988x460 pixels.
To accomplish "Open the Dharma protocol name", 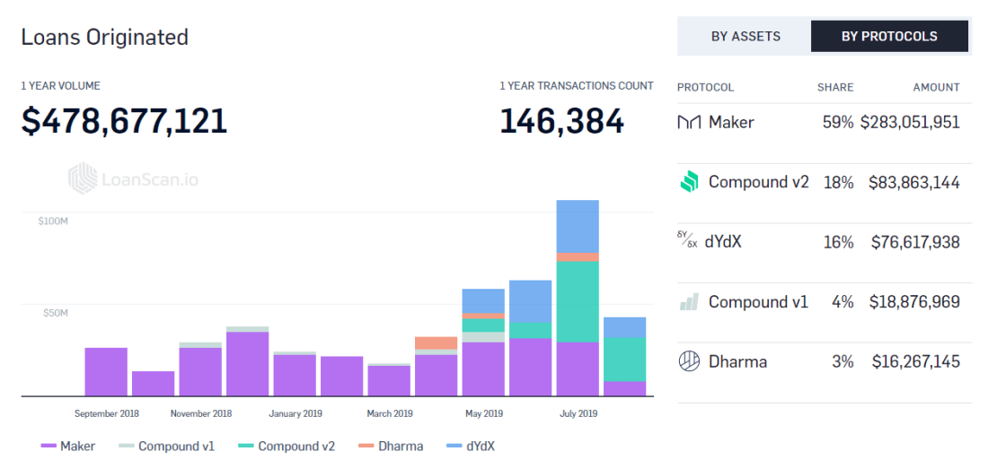I will (x=737, y=362).
